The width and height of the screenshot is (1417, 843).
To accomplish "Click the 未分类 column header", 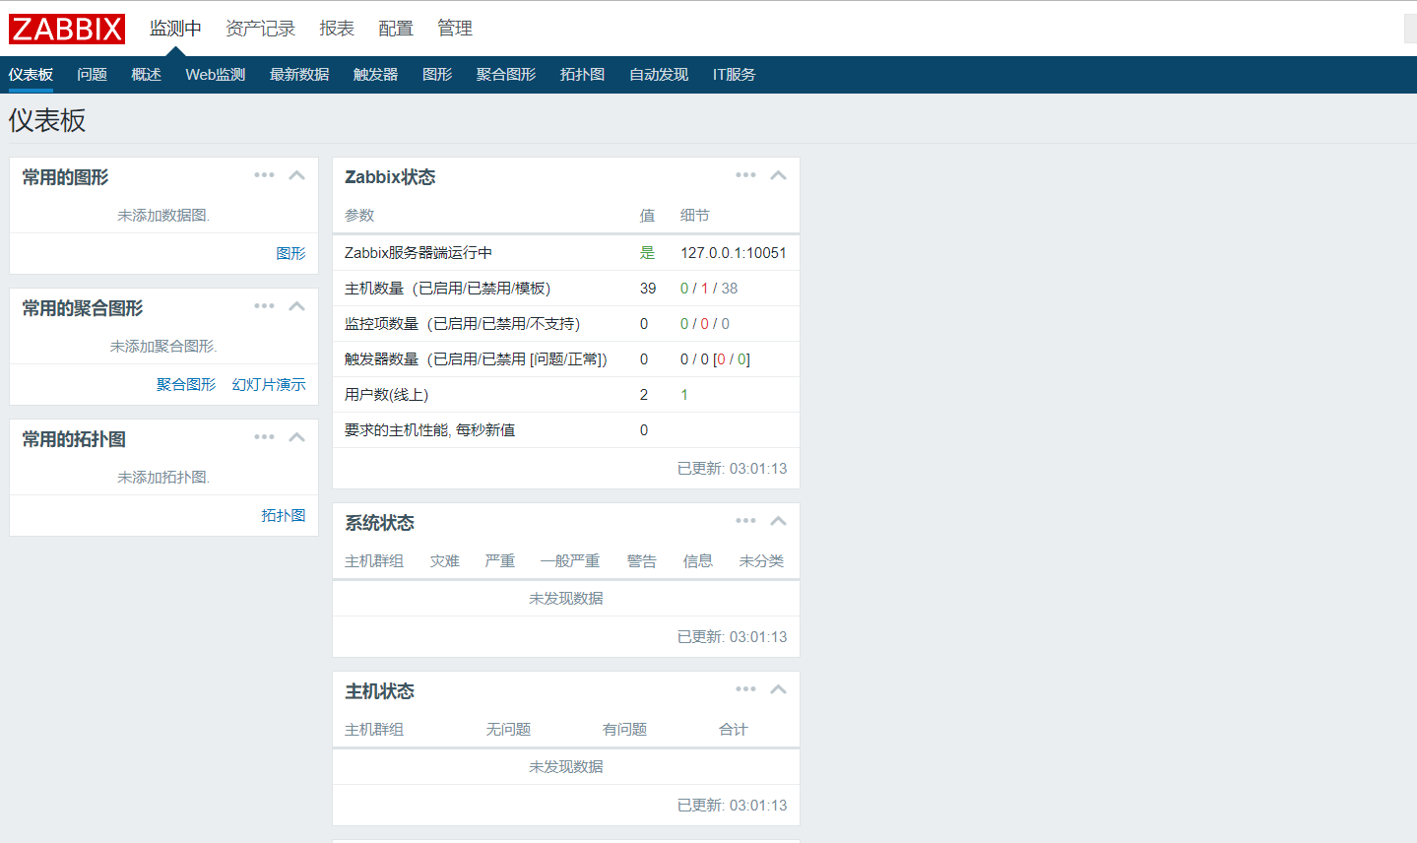I will (761, 561).
